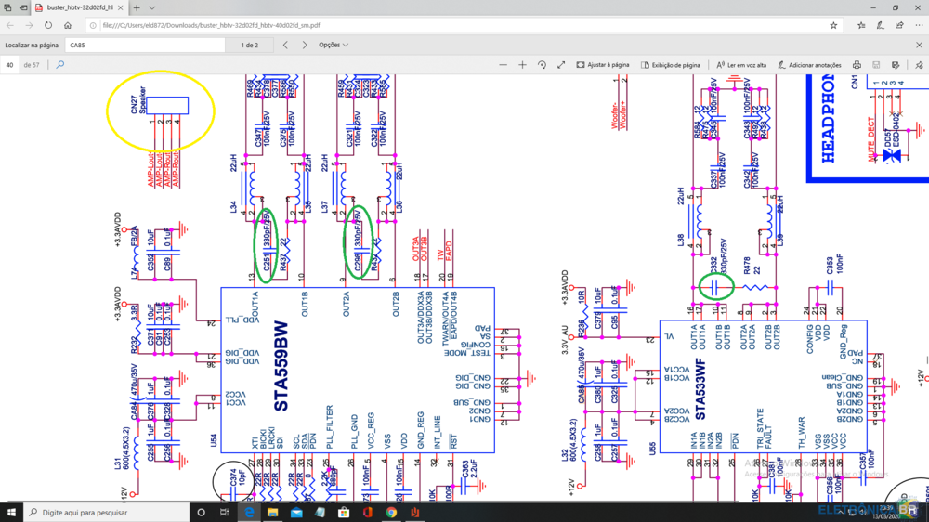This screenshot has height=522, width=929.
Task: Add this page to favorites with the star
Action: [x=833, y=25]
